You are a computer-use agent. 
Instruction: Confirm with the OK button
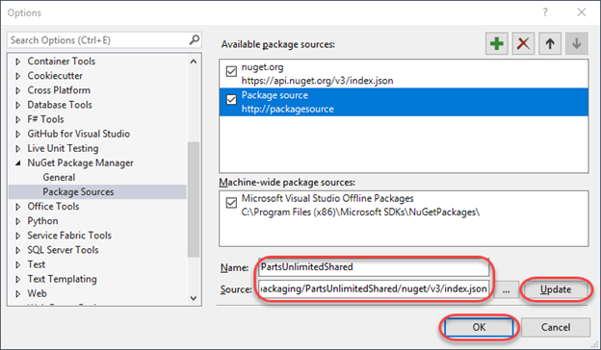click(479, 327)
